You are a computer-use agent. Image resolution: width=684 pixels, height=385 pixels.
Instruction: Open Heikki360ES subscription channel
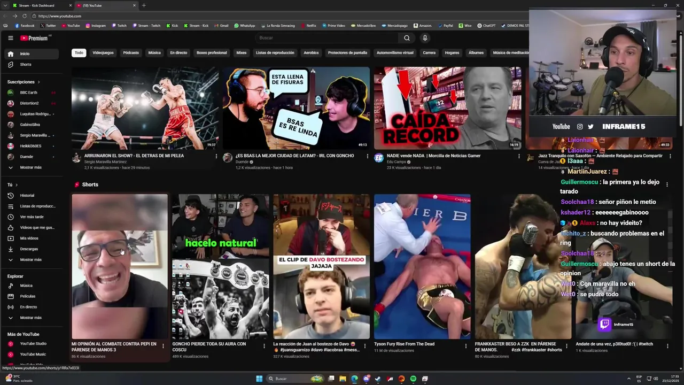pyautogui.click(x=32, y=146)
